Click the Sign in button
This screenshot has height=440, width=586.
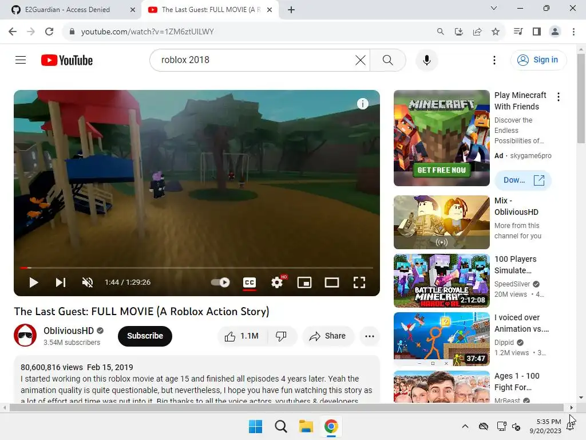coord(538,60)
